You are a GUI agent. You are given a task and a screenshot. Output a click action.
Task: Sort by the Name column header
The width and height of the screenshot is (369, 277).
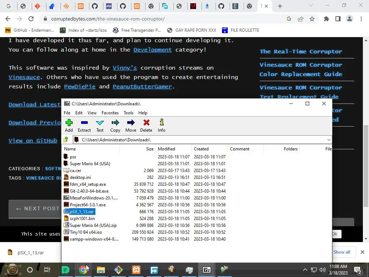(91, 149)
